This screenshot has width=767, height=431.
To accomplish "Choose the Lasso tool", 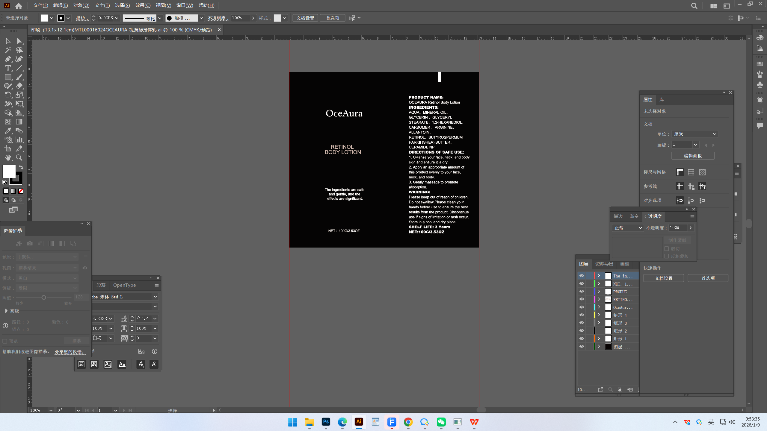I will [x=19, y=50].
